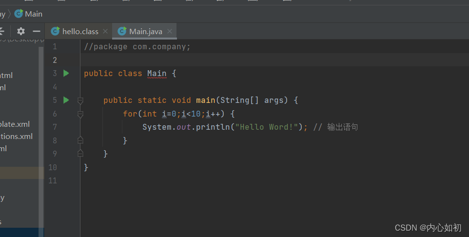Image resolution: width=469 pixels, height=237 pixels.
Task: Collapse main method fold marker on line 5
Action: pos(80,101)
